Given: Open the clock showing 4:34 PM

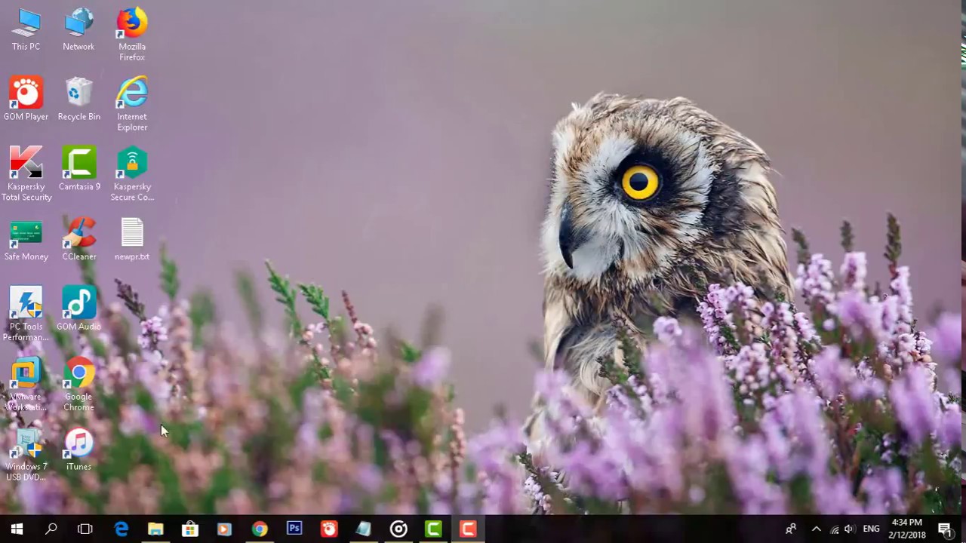Looking at the screenshot, I should point(907,529).
